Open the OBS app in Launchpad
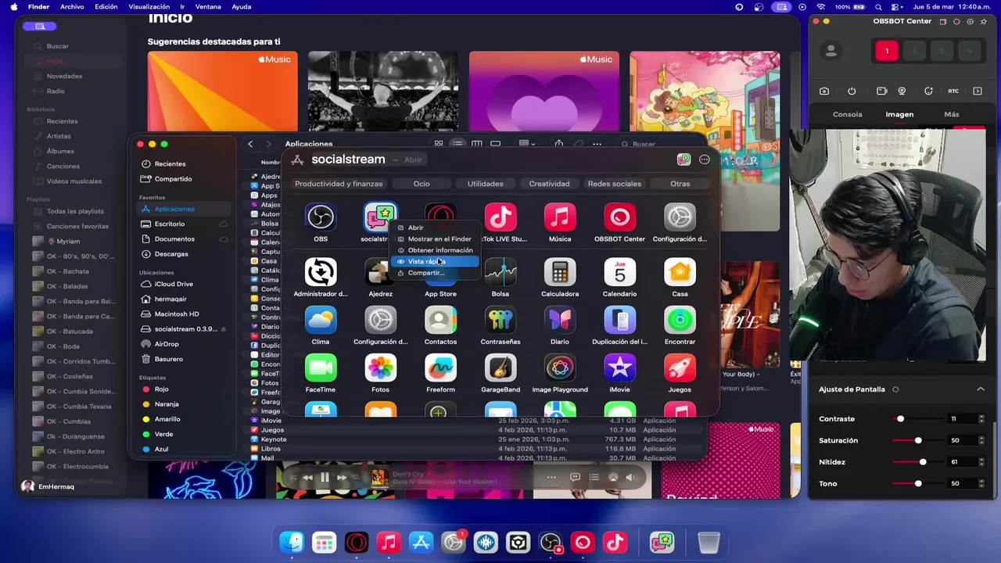The height and width of the screenshot is (563, 1001). tap(321, 217)
